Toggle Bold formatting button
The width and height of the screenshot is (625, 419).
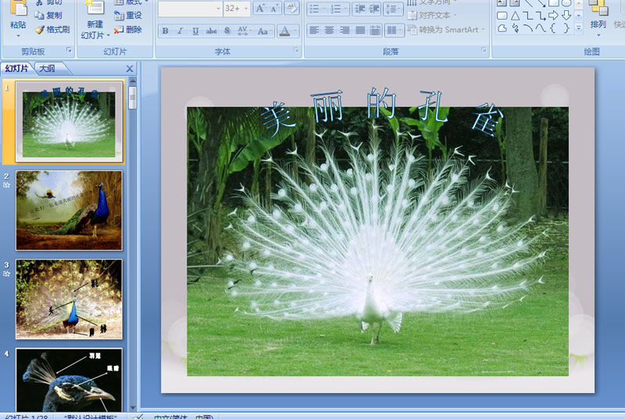[166, 31]
